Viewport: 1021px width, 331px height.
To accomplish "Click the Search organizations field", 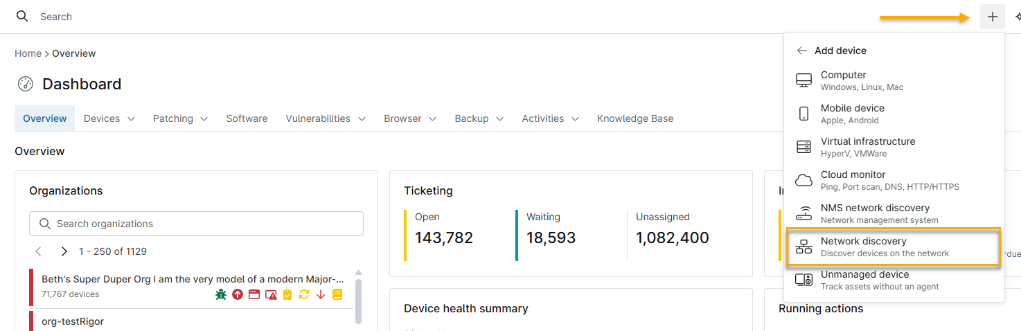I will tap(196, 224).
